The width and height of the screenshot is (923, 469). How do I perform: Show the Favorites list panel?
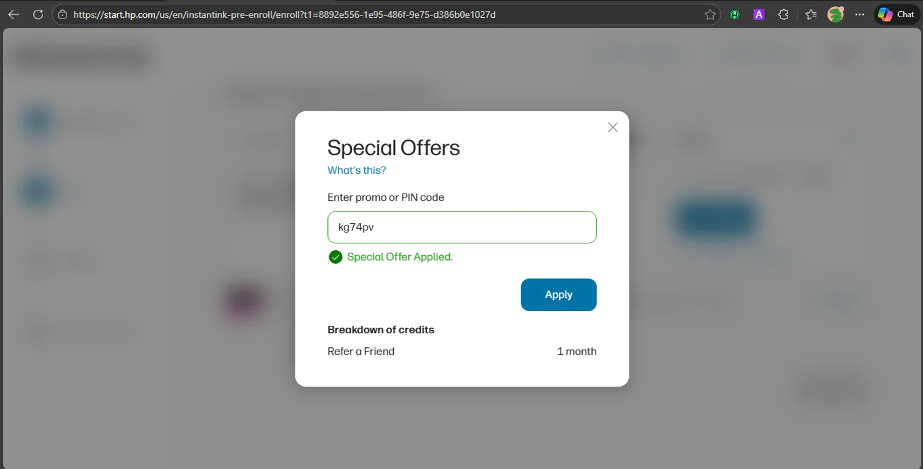point(811,15)
